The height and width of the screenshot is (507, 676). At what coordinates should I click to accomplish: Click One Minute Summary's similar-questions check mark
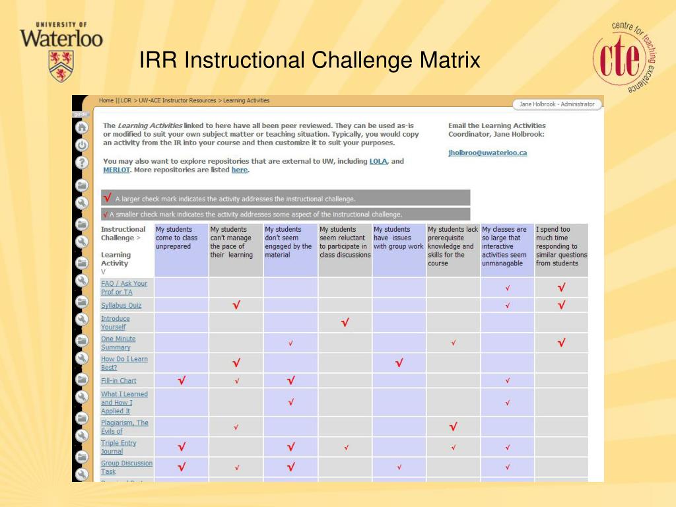click(x=561, y=343)
